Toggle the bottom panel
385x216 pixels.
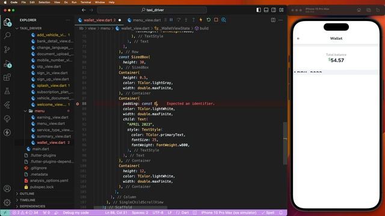coord(266,10)
